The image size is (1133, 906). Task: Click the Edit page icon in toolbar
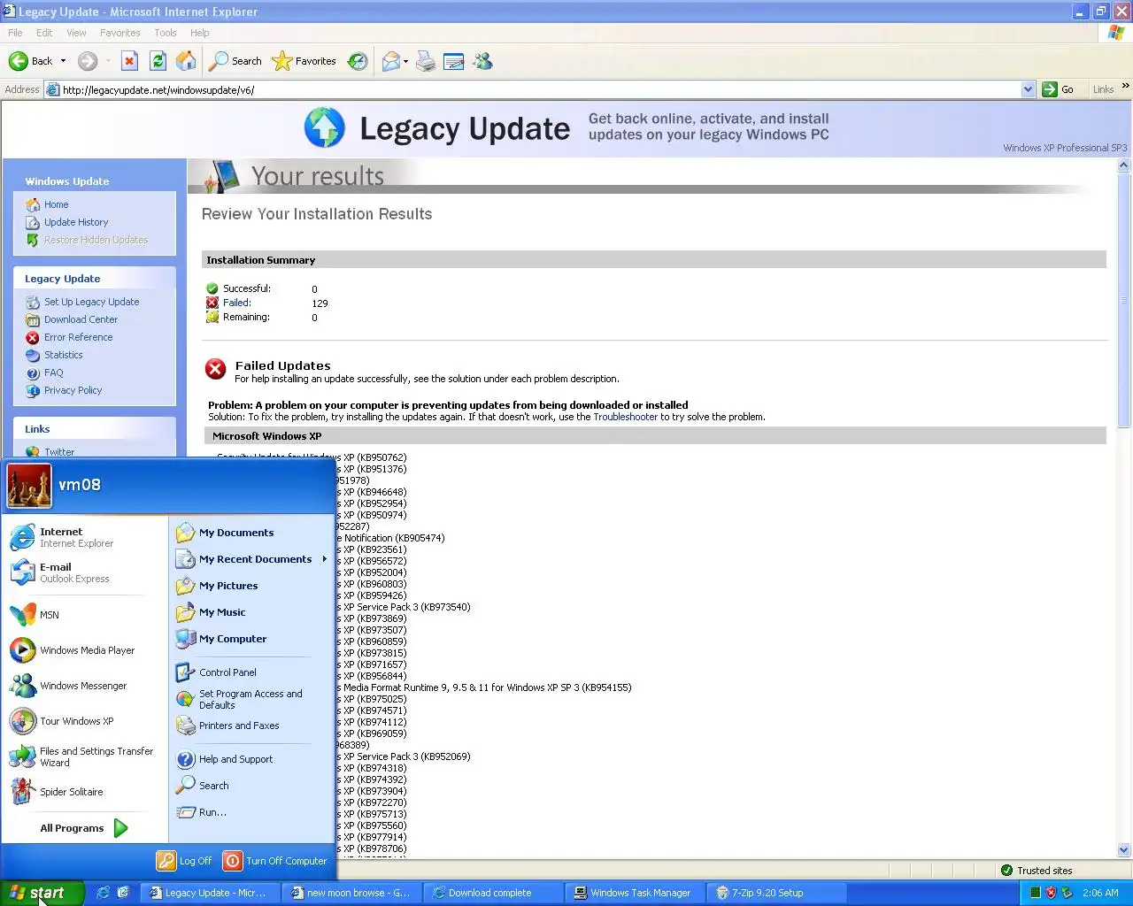[x=453, y=61]
